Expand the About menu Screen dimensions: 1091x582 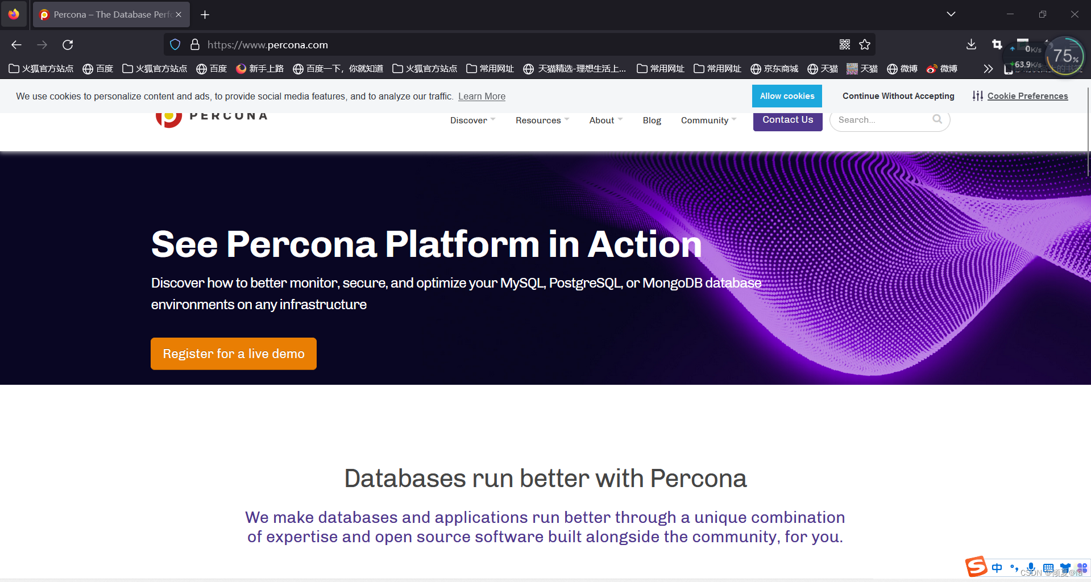(x=606, y=120)
